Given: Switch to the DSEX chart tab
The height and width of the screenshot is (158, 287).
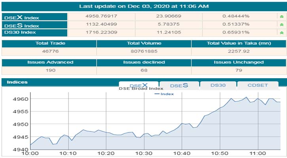Looking at the screenshot, I should [x=139, y=85].
